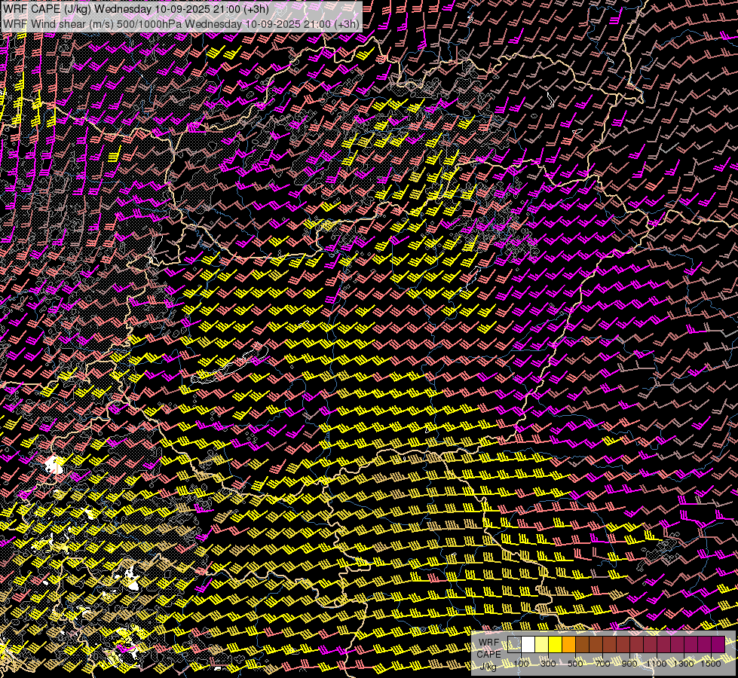Click the 300 tick label in legend

(548, 663)
